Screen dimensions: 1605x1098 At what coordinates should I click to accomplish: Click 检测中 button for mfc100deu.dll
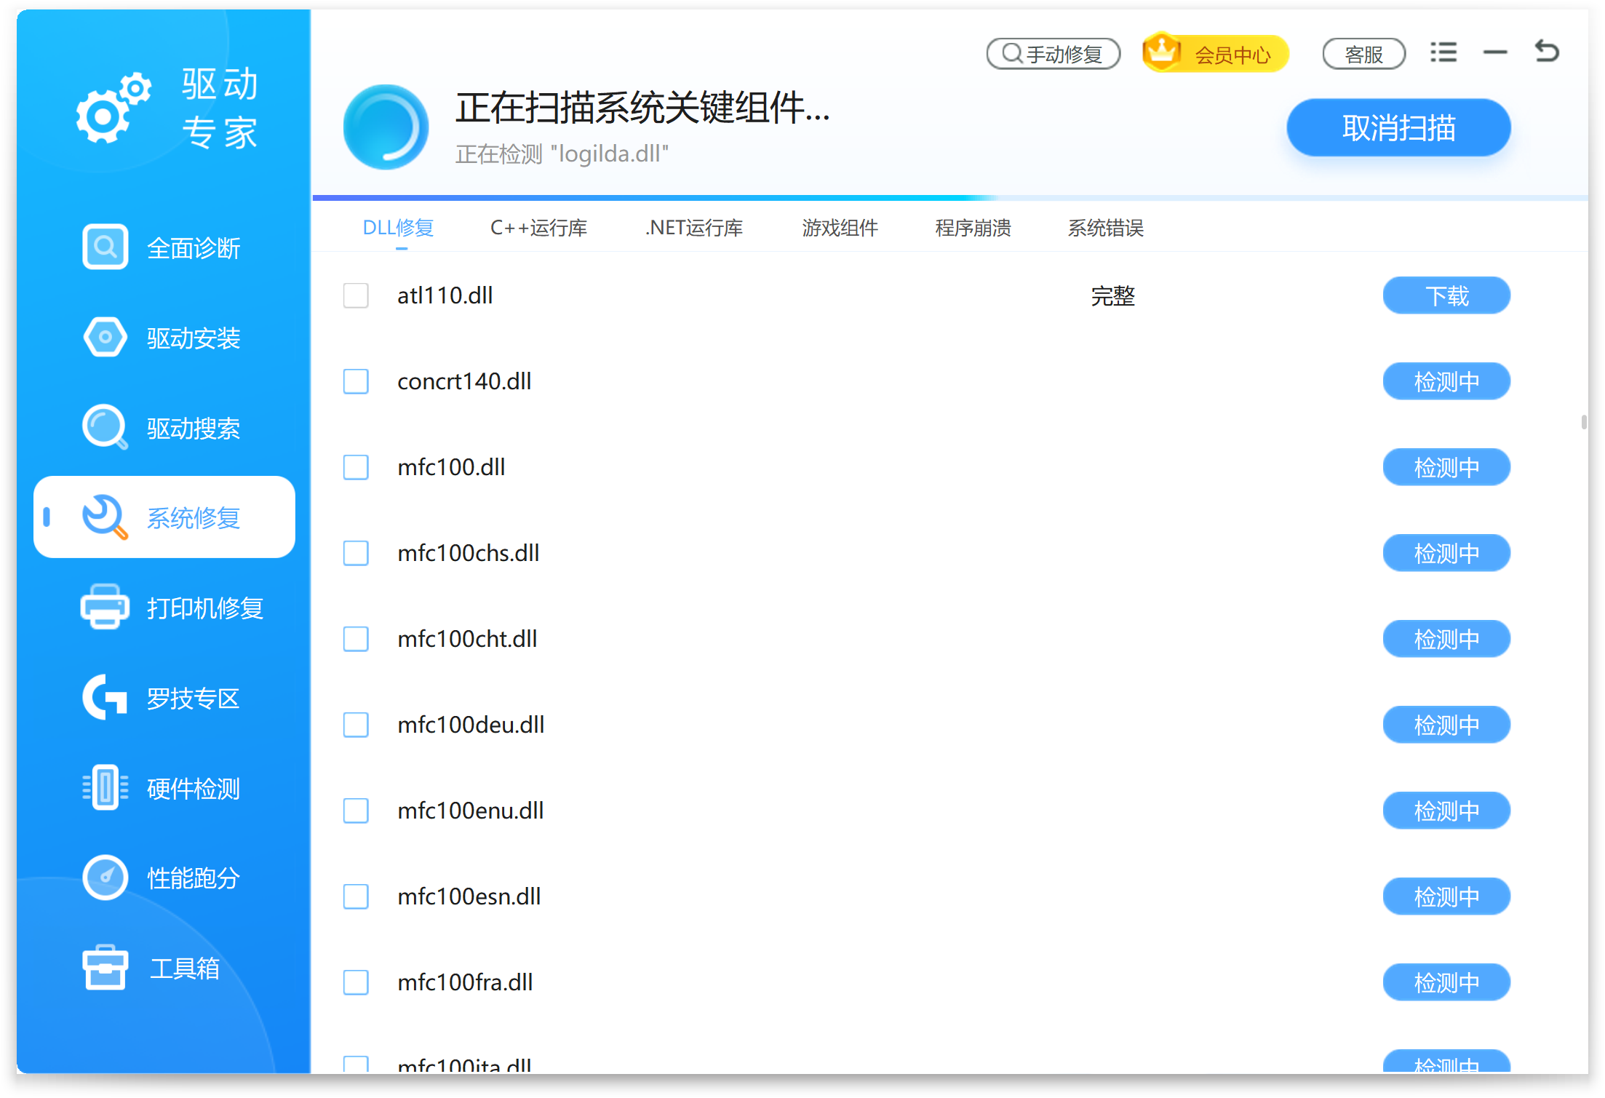(x=1446, y=725)
